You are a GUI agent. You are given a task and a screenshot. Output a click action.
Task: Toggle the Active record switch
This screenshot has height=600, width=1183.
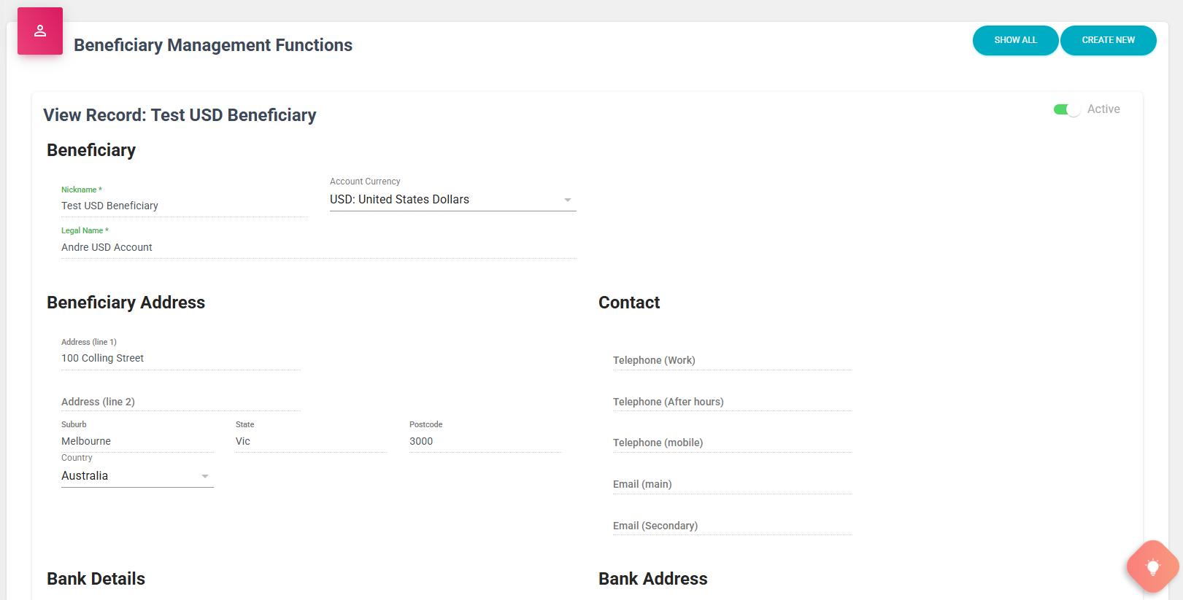(1066, 109)
